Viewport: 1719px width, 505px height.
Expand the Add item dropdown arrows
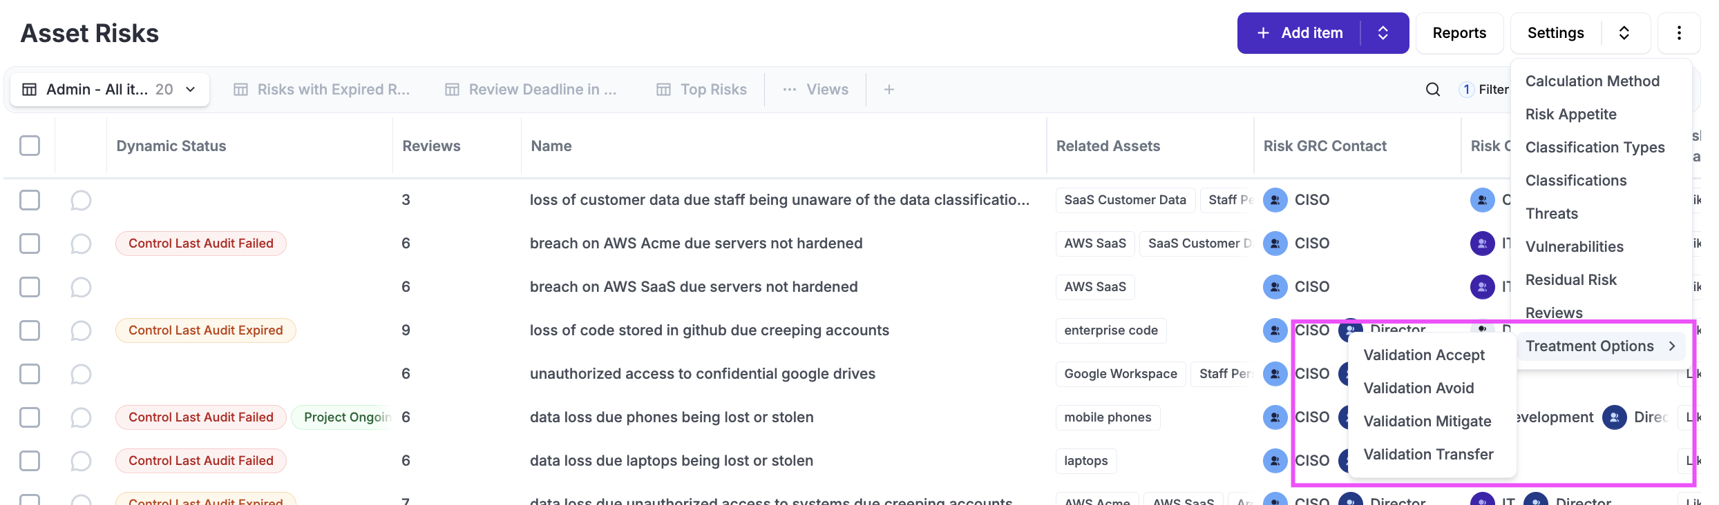(1383, 33)
